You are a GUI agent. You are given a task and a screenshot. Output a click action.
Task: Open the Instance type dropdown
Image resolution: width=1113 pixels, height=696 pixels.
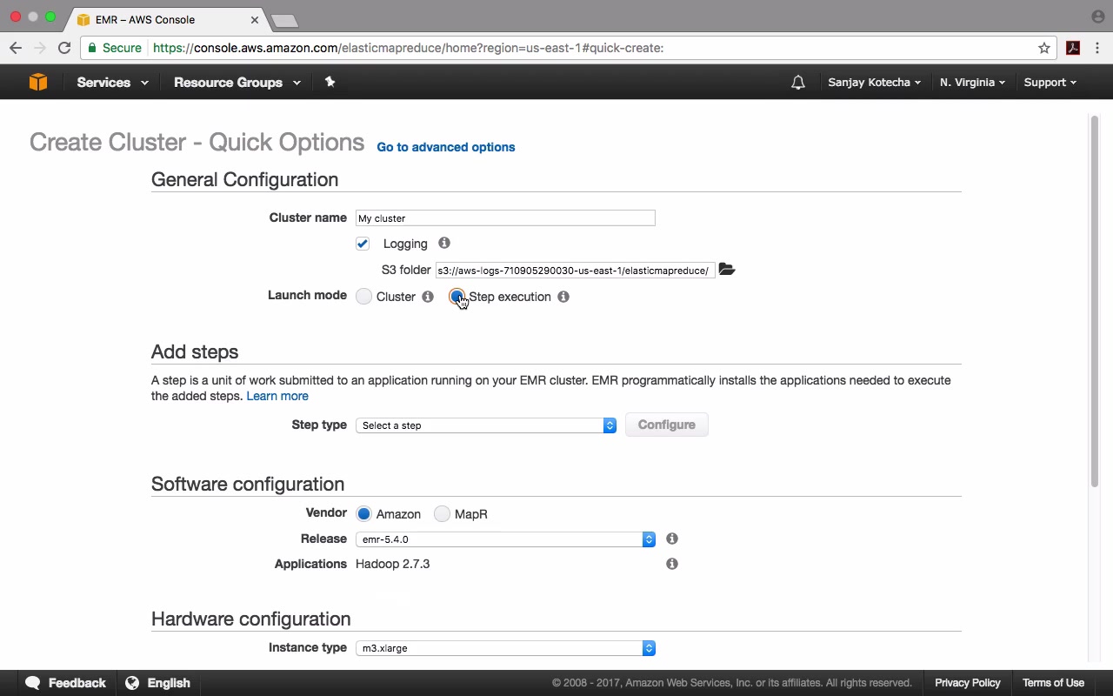505,648
